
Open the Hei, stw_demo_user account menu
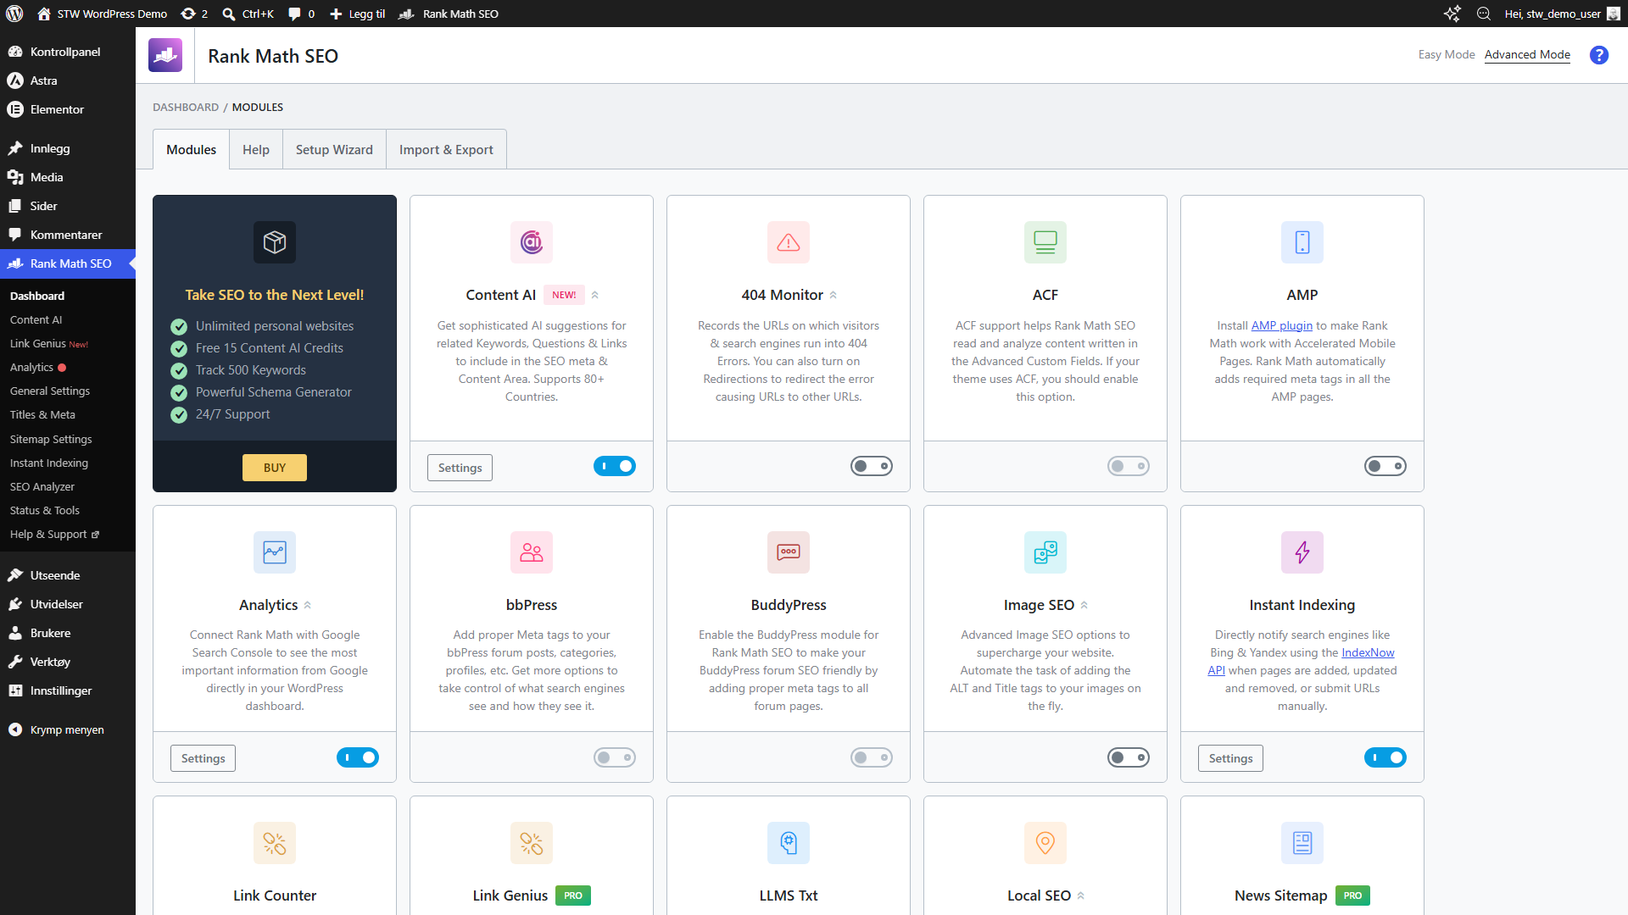(x=1562, y=14)
